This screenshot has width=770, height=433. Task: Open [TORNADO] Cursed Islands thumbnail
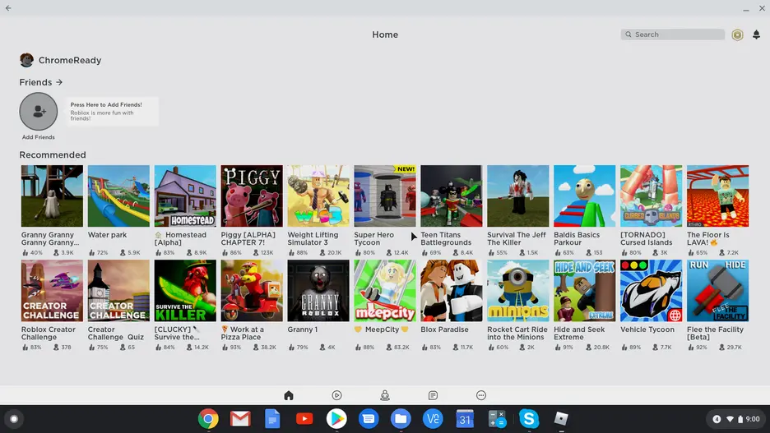tap(652, 196)
